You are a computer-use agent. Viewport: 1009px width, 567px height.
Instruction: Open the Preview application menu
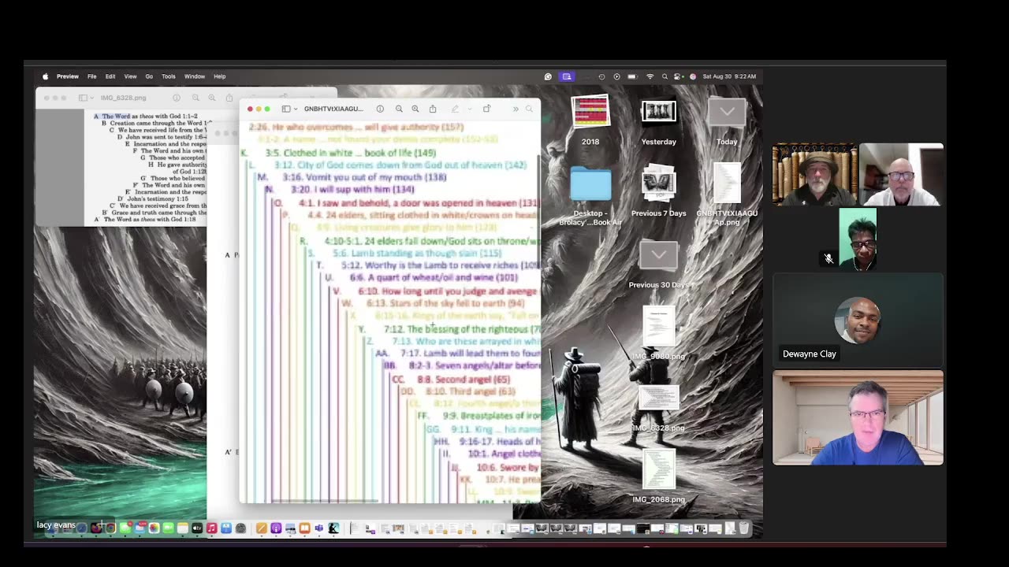[67, 76]
